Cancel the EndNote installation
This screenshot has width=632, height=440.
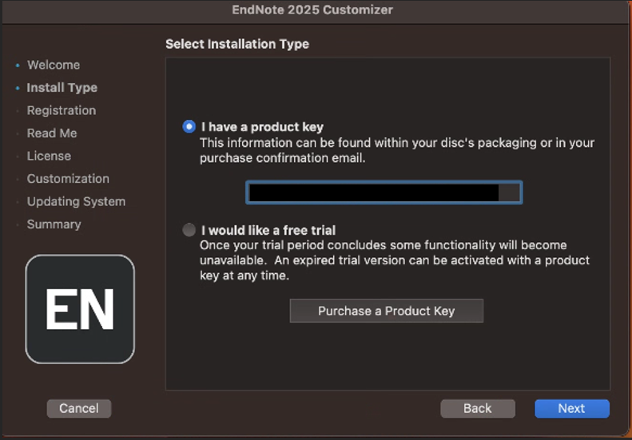78,408
